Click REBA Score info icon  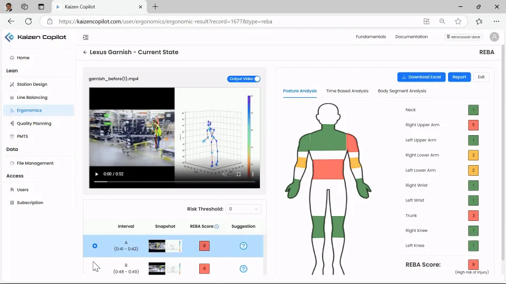(217, 227)
